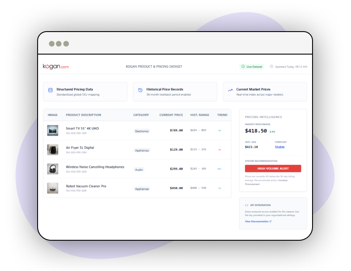Image resolution: width=351 pixels, height=271 pixels.
Task: Select the Category column header
Action: (141, 115)
